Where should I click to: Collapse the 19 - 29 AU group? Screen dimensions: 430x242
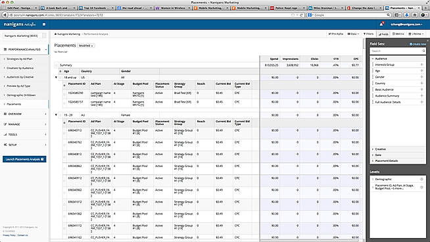(57, 115)
